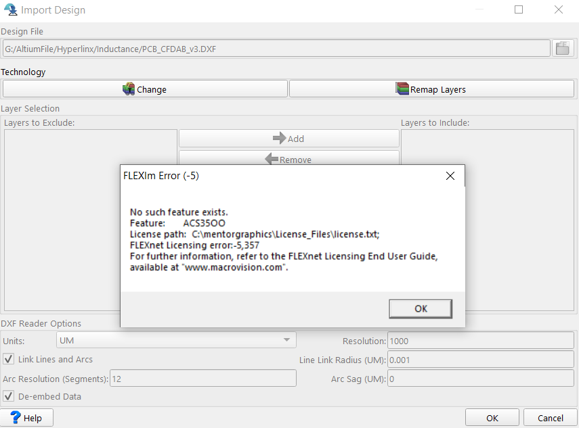This screenshot has height=428, width=579.
Task: Toggle De-embed Data checkbox
Action: tap(9, 397)
